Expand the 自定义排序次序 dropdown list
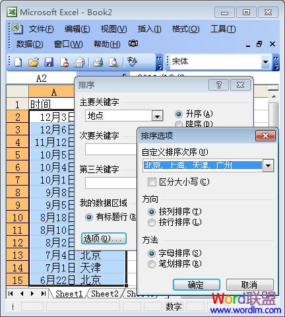 269,165
